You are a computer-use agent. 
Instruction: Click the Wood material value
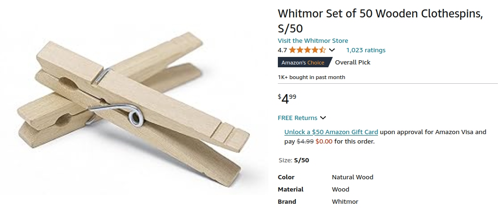point(340,190)
